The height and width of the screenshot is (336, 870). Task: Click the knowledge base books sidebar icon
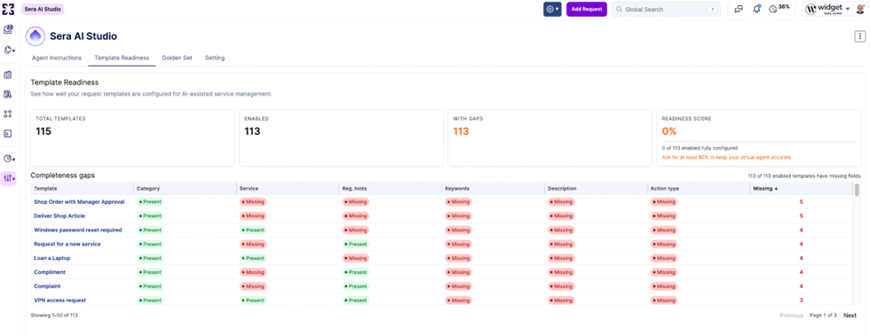click(8, 94)
